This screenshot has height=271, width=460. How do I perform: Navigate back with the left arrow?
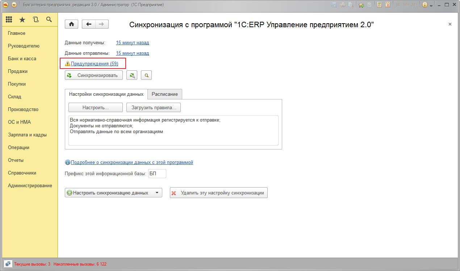click(x=89, y=24)
